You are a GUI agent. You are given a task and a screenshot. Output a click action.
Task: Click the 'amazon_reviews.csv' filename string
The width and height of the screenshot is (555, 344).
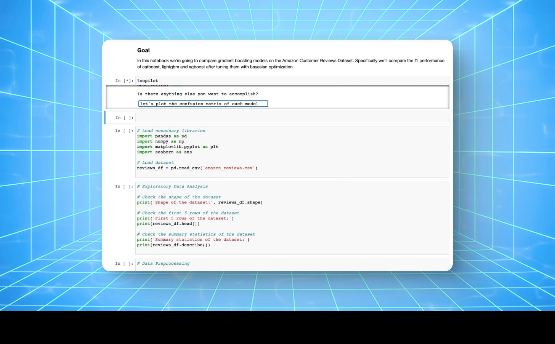(x=229, y=168)
